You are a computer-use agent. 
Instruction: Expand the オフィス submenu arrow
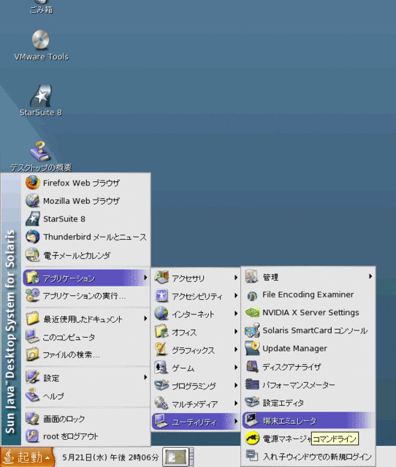click(236, 331)
